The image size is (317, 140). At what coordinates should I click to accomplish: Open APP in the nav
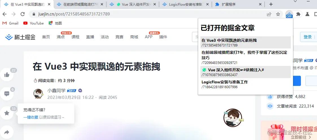[148, 37]
